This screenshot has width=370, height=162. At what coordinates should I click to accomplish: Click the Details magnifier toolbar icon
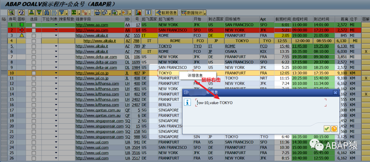11,12
